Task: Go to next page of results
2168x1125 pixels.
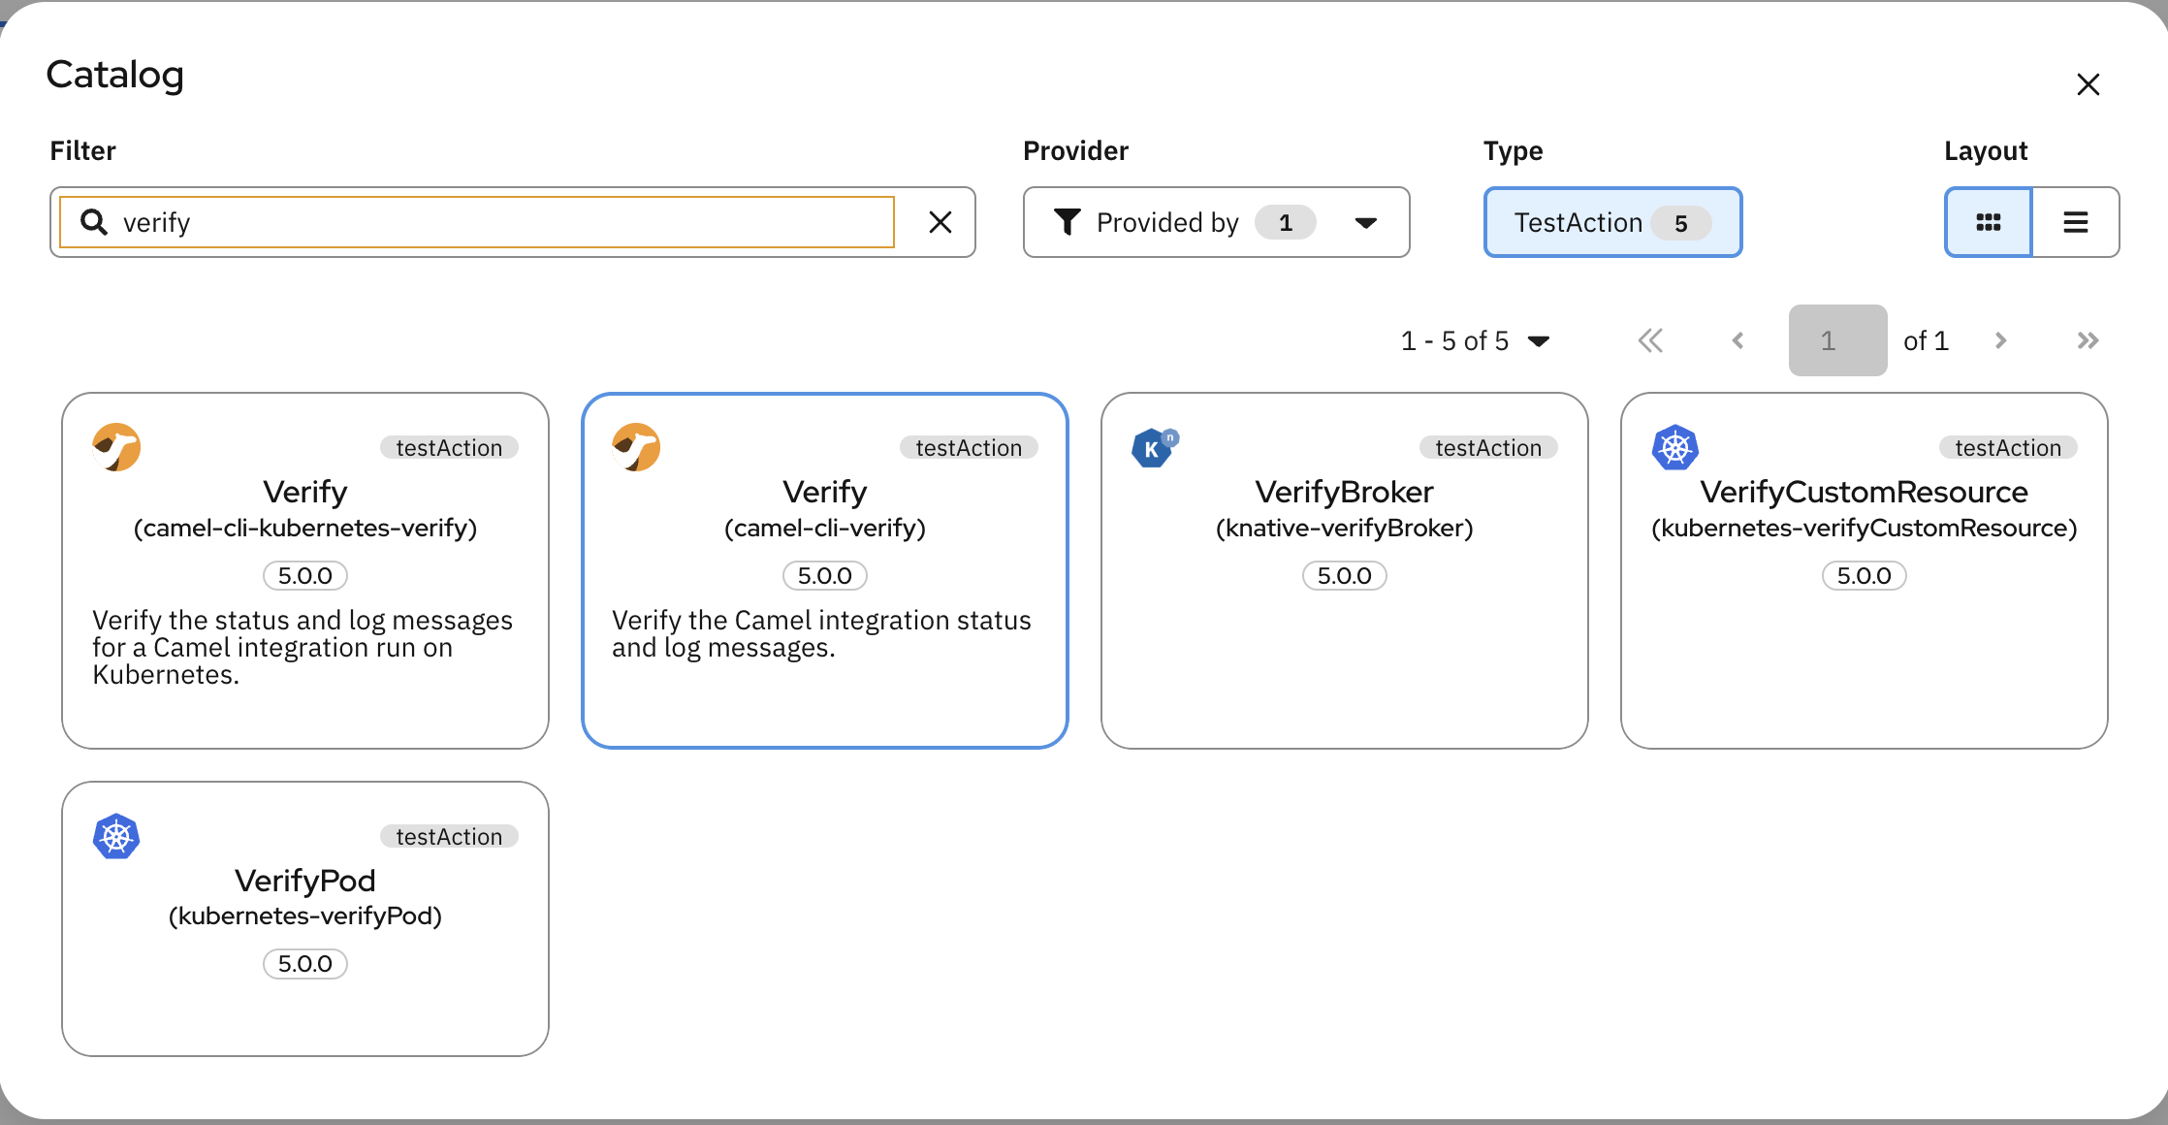Action: (2000, 340)
